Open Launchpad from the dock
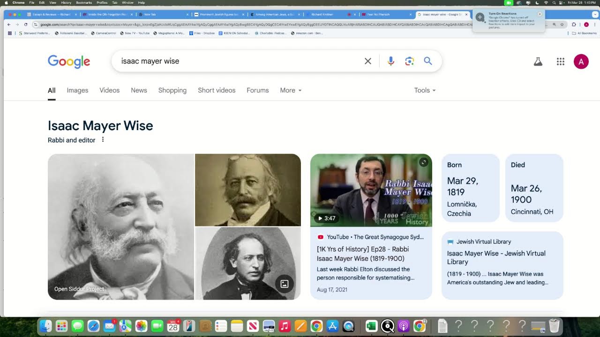 pos(61,326)
